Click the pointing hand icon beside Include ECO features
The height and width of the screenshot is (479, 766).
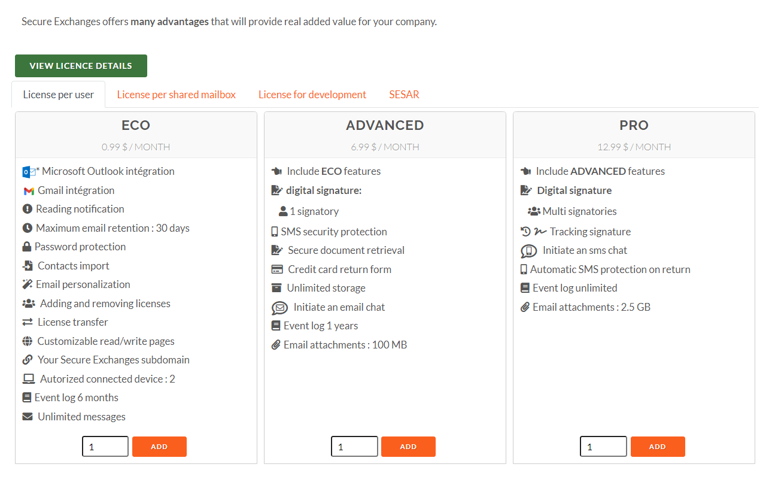pyautogui.click(x=276, y=171)
